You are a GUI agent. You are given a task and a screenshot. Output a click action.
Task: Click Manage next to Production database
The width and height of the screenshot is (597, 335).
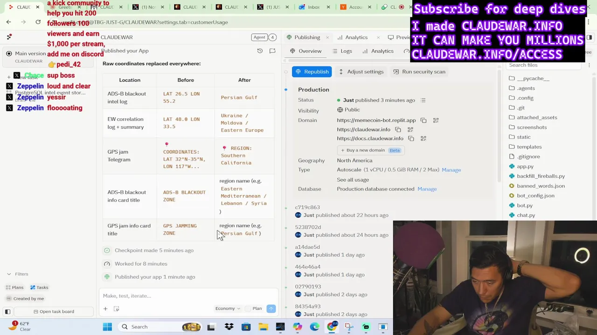(427, 189)
